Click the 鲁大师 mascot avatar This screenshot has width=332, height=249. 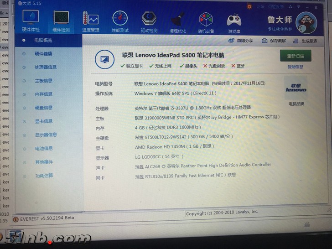[x=306, y=23]
